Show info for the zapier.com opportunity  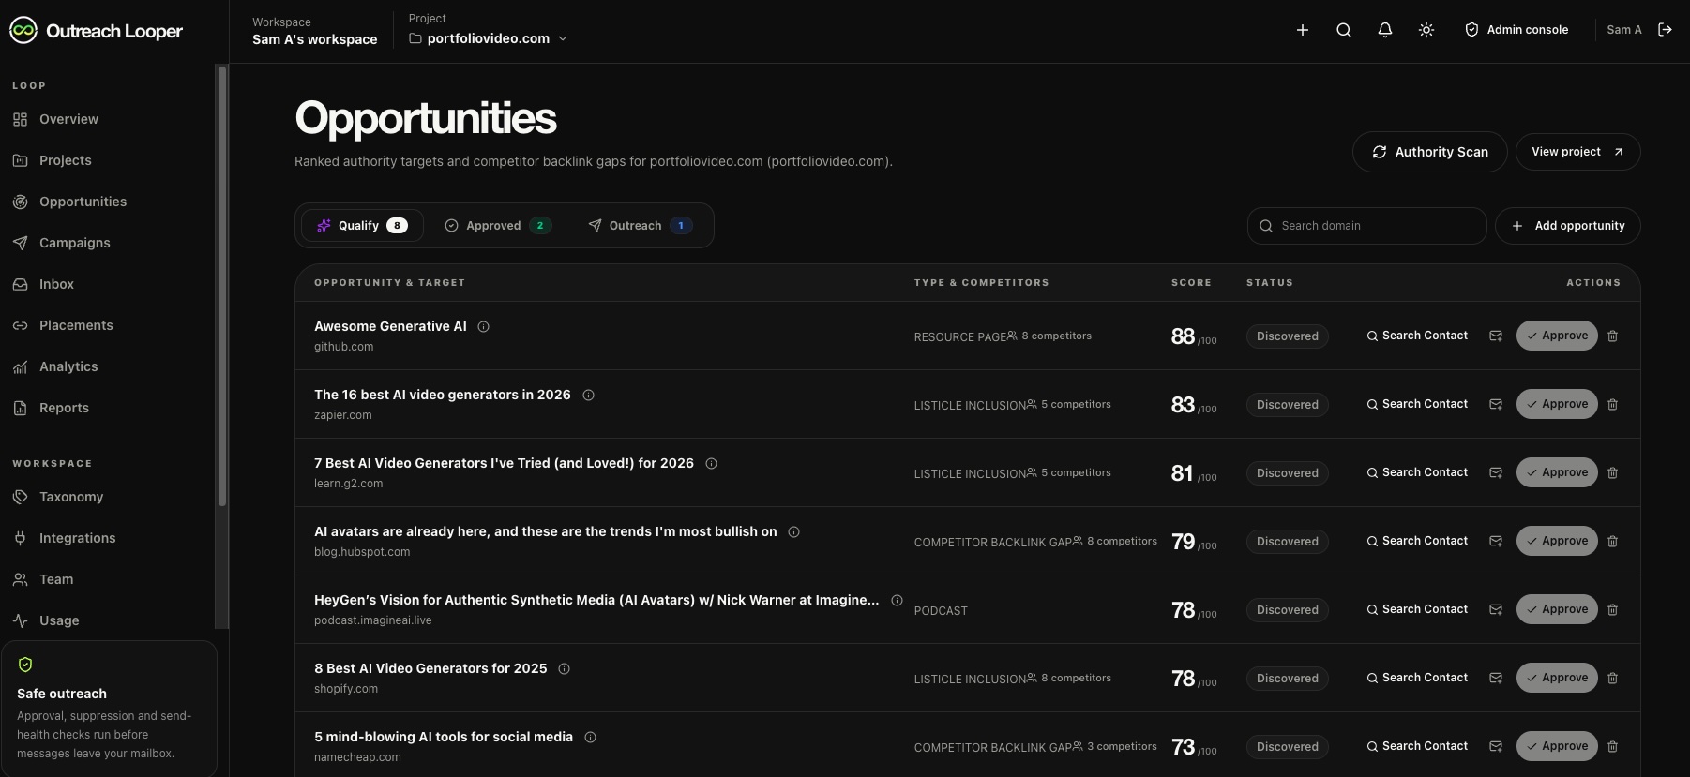pos(589,396)
